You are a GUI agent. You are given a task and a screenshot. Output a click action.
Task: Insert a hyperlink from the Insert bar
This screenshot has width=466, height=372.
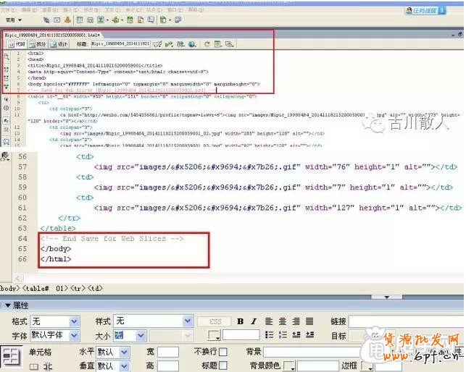(46, 20)
